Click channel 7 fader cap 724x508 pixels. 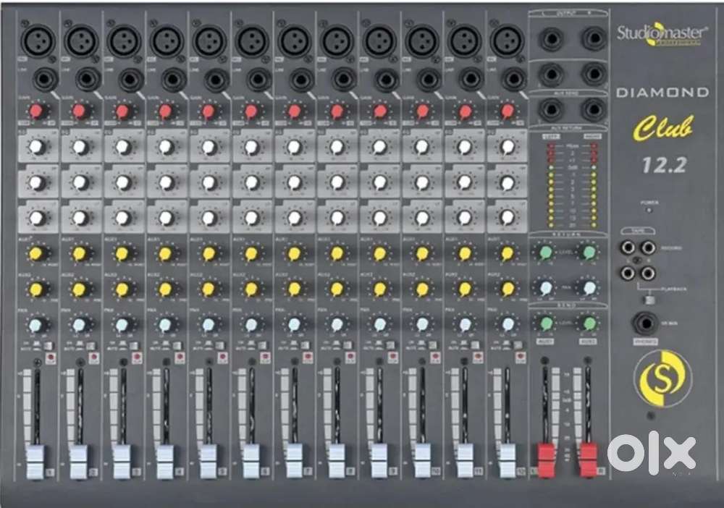(x=294, y=462)
